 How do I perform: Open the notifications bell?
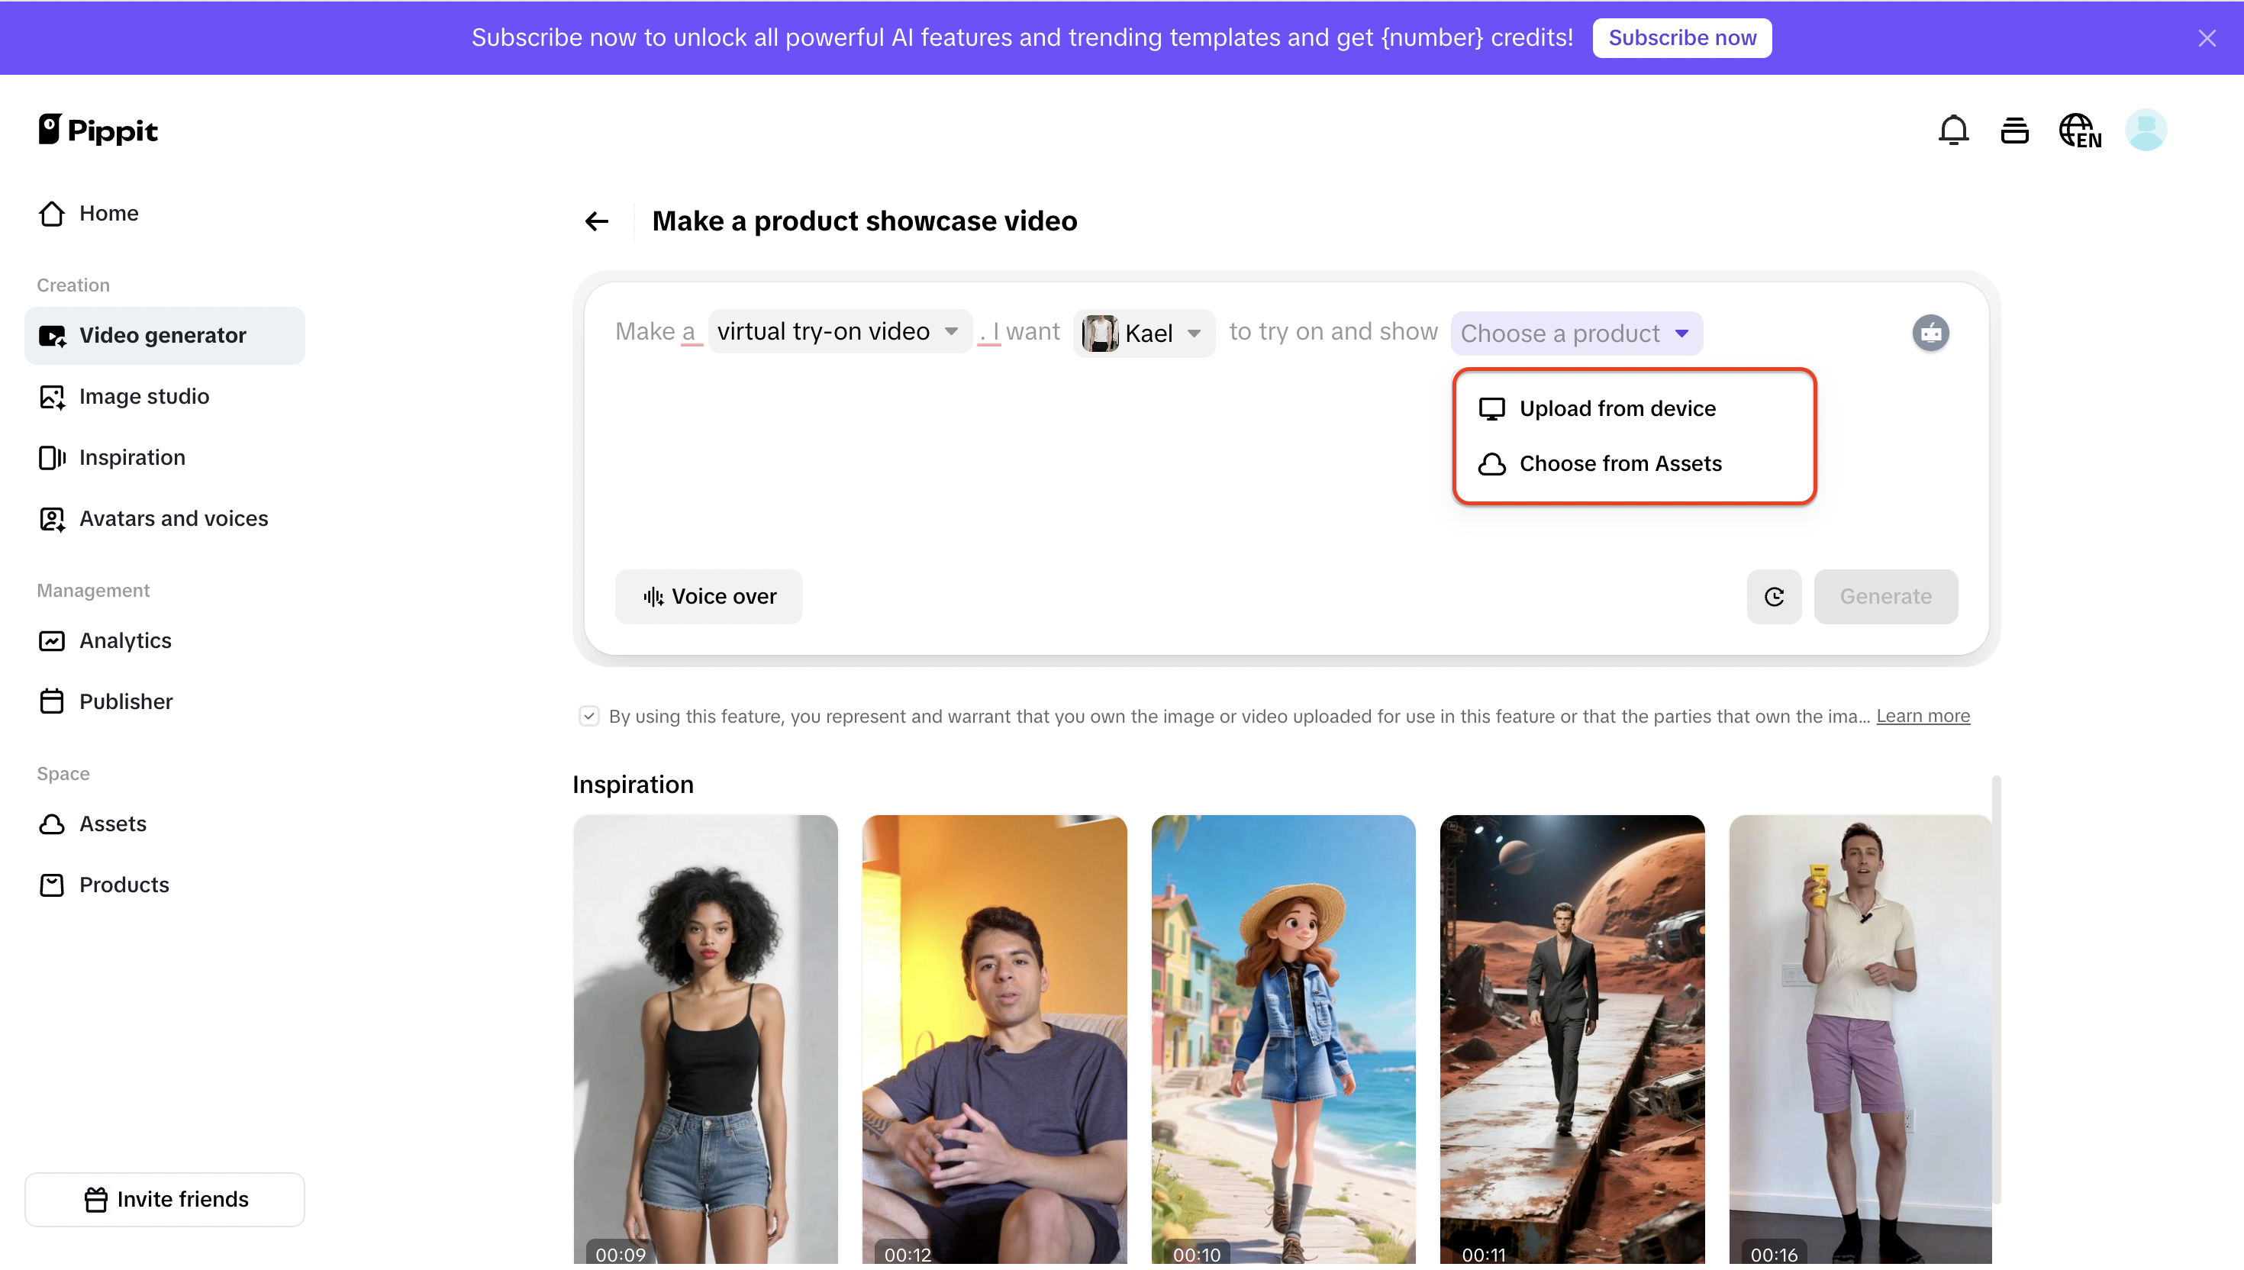(1952, 131)
